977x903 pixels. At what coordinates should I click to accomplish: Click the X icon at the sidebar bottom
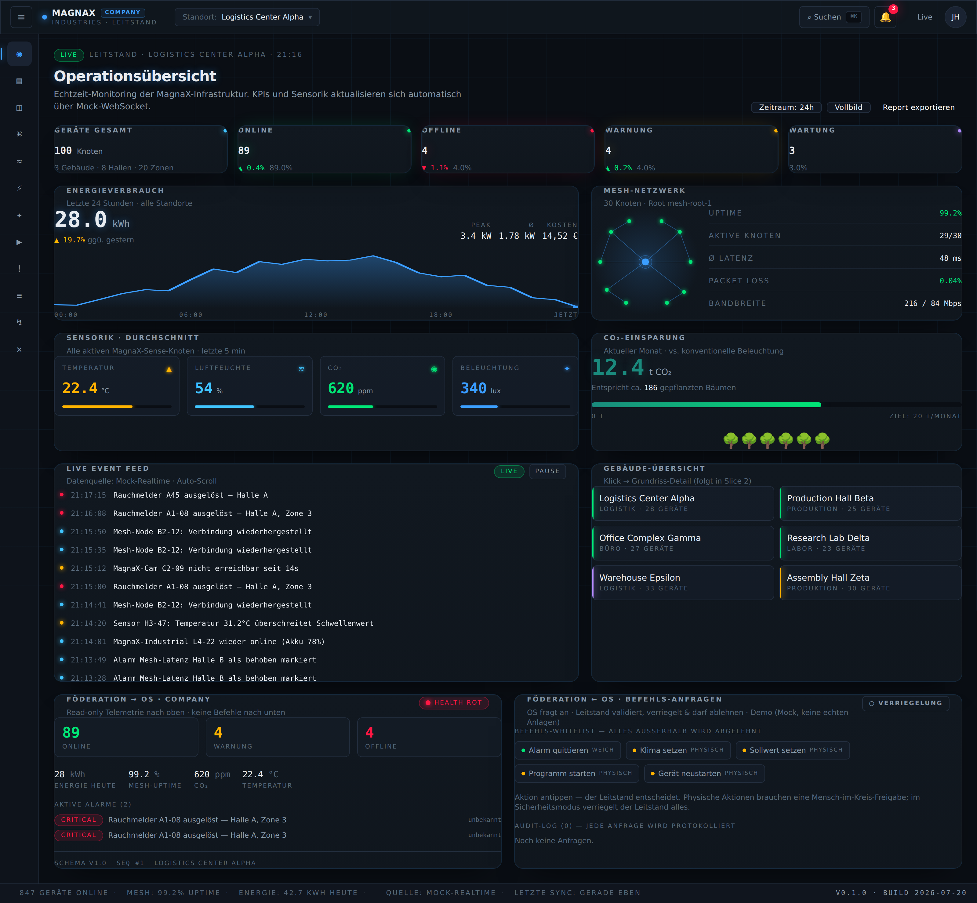[x=19, y=349]
